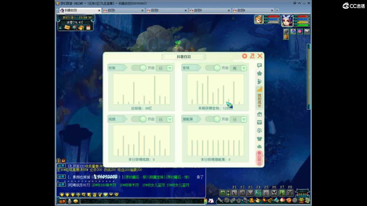Image resolution: width=367 pixels, height=206 pixels.
Task: Open the house sidebar icon
Action: click(x=259, y=114)
